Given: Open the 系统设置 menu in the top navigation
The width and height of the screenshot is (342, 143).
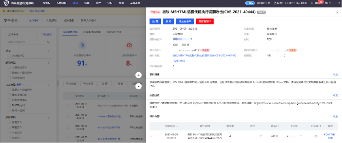Looking at the screenshot, I should (135, 3).
